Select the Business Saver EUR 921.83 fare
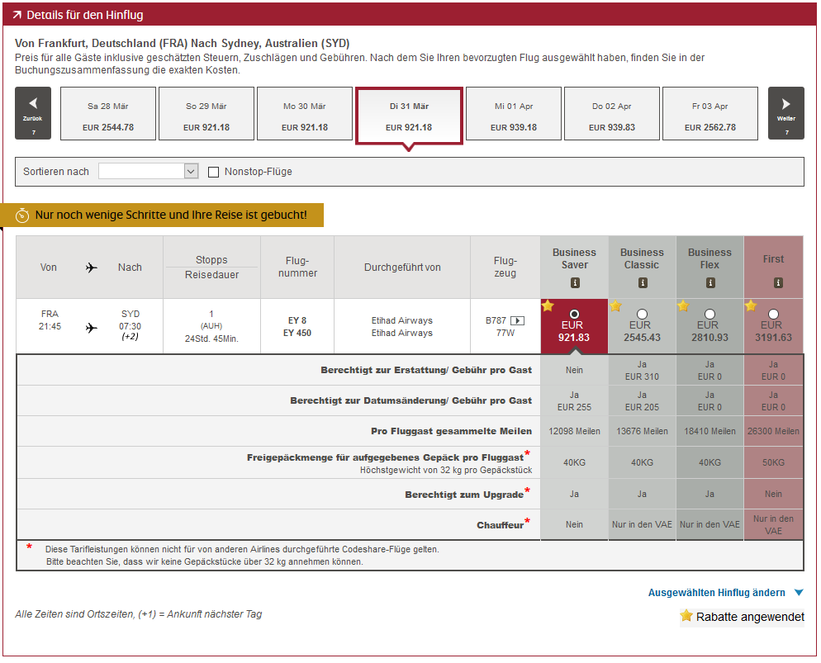Viewport: 821px width, 663px height. pyautogui.click(x=575, y=314)
